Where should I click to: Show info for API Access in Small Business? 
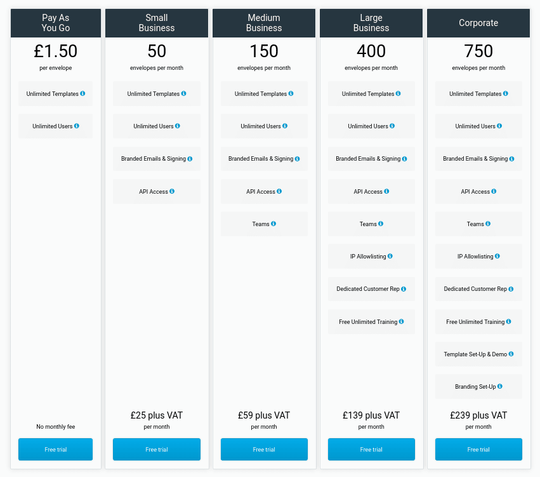coord(172,191)
